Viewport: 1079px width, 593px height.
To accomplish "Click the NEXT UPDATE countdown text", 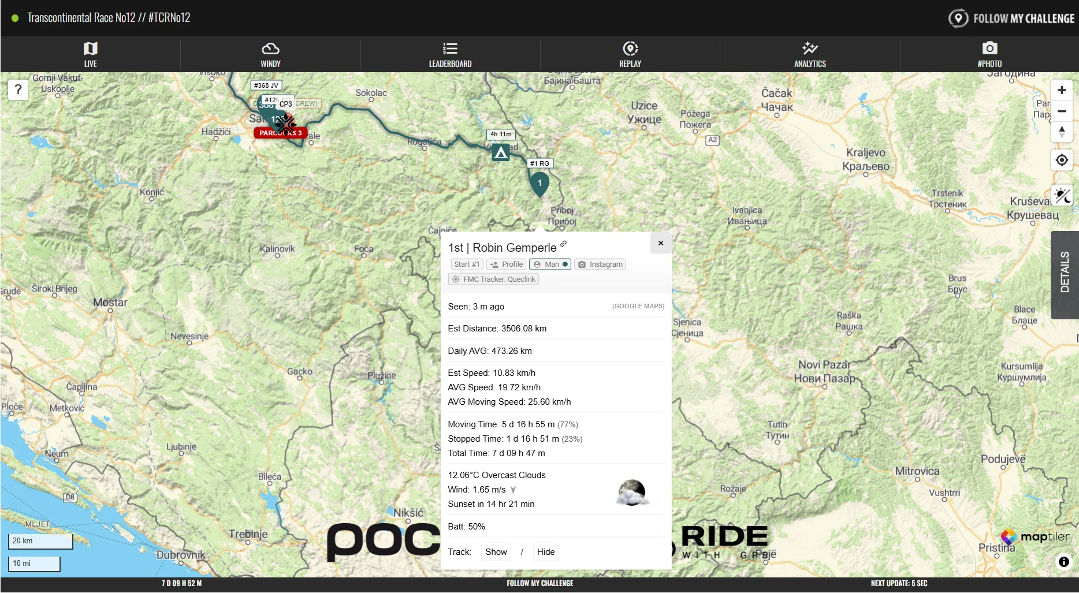I will tap(899, 583).
